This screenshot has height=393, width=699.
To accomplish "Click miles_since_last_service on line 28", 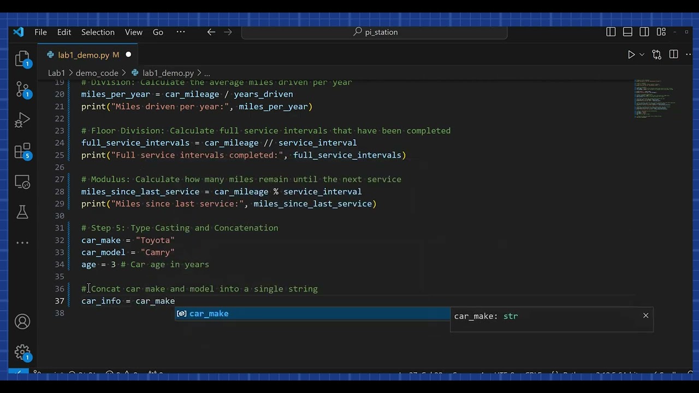I will coord(140,192).
